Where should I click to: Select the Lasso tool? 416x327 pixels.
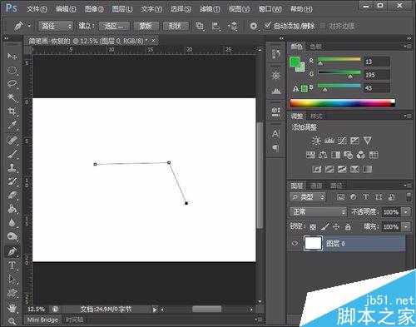click(12, 83)
